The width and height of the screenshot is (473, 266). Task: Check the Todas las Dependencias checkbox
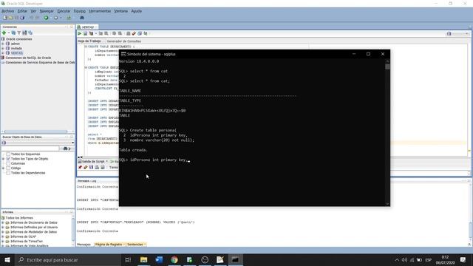tap(8, 173)
